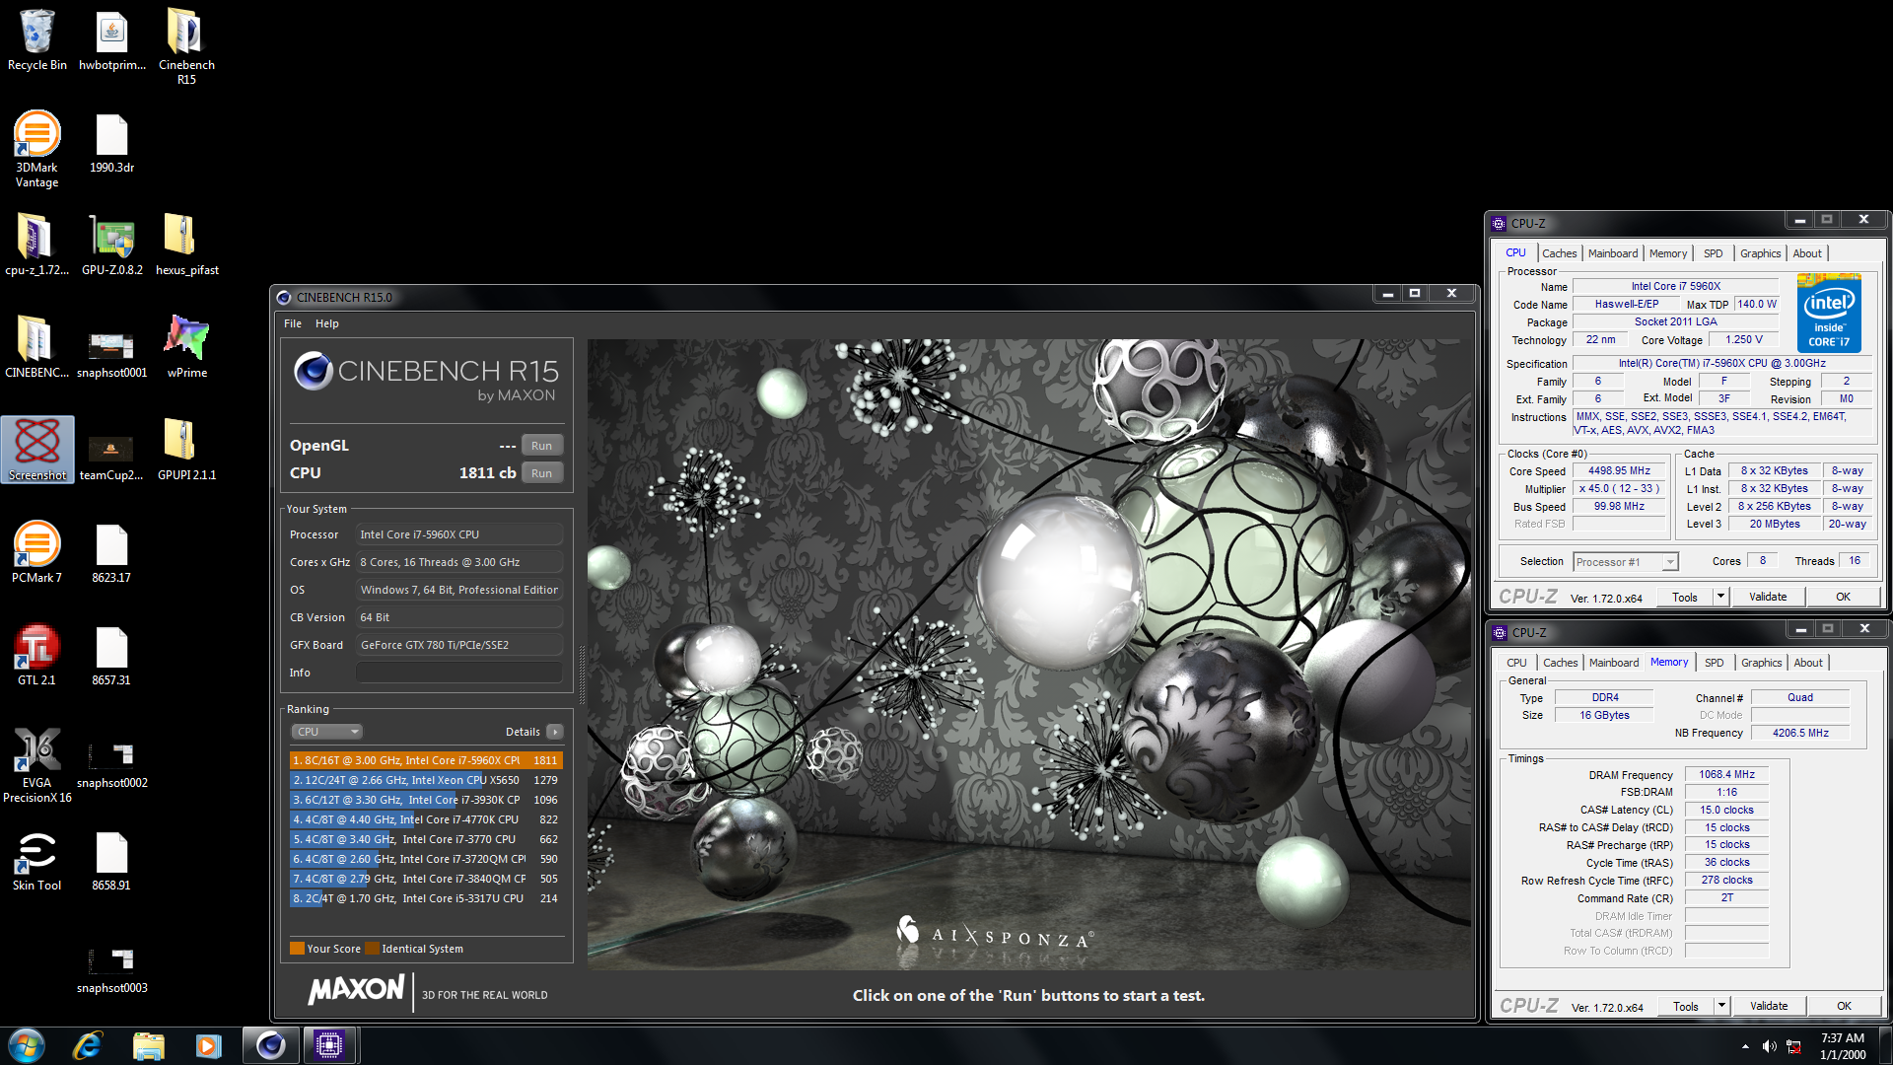This screenshot has height=1065, width=1893.
Task: Launch EVGA PrecisionX 16 shortcut
Action: (x=37, y=764)
